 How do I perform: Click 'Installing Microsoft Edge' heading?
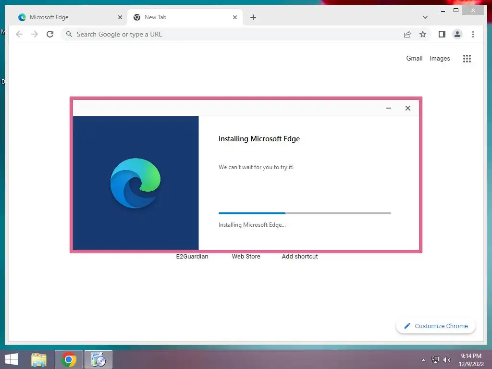tap(259, 139)
